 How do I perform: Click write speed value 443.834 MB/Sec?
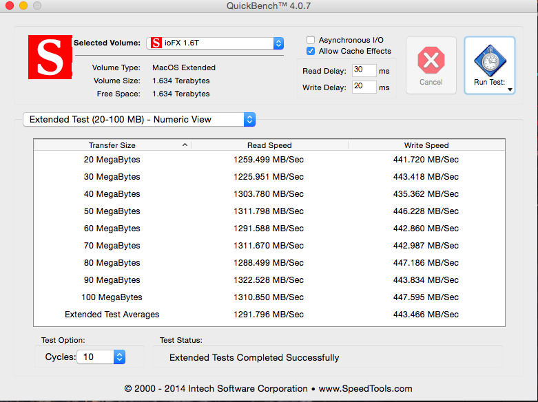pyautogui.click(x=426, y=280)
